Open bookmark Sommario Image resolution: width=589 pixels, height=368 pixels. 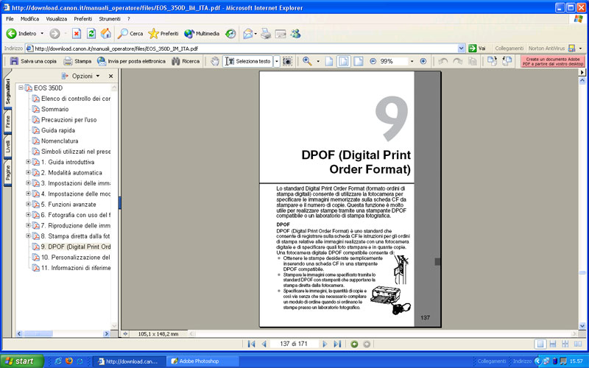54,109
